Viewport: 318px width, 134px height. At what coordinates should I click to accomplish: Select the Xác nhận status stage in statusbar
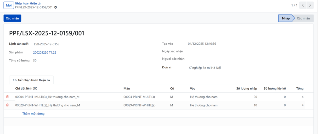(x=303, y=18)
